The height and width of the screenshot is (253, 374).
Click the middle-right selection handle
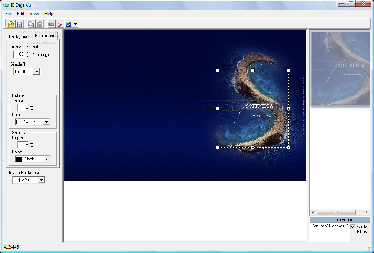(288, 109)
